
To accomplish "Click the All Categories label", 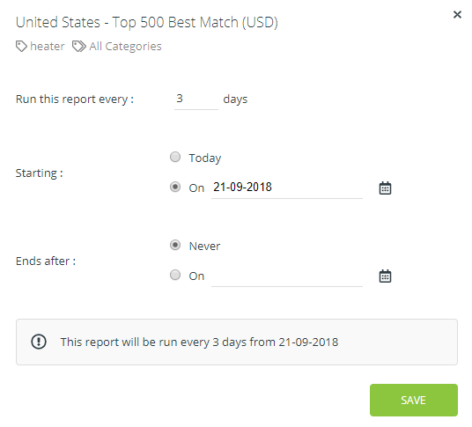I will click(125, 47).
